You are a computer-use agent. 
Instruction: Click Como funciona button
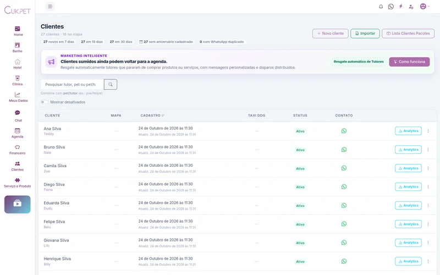pyautogui.click(x=409, y=62)
